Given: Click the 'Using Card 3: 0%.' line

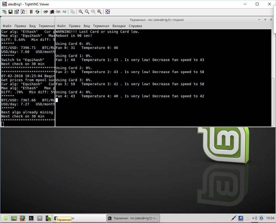Looking at the screenshot, I should (74, 80).
